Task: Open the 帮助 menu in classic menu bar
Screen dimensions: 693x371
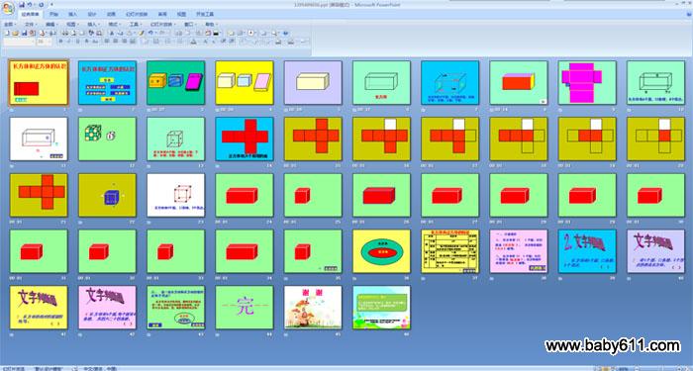Action: pyautogui.click(x=211, y=25)
